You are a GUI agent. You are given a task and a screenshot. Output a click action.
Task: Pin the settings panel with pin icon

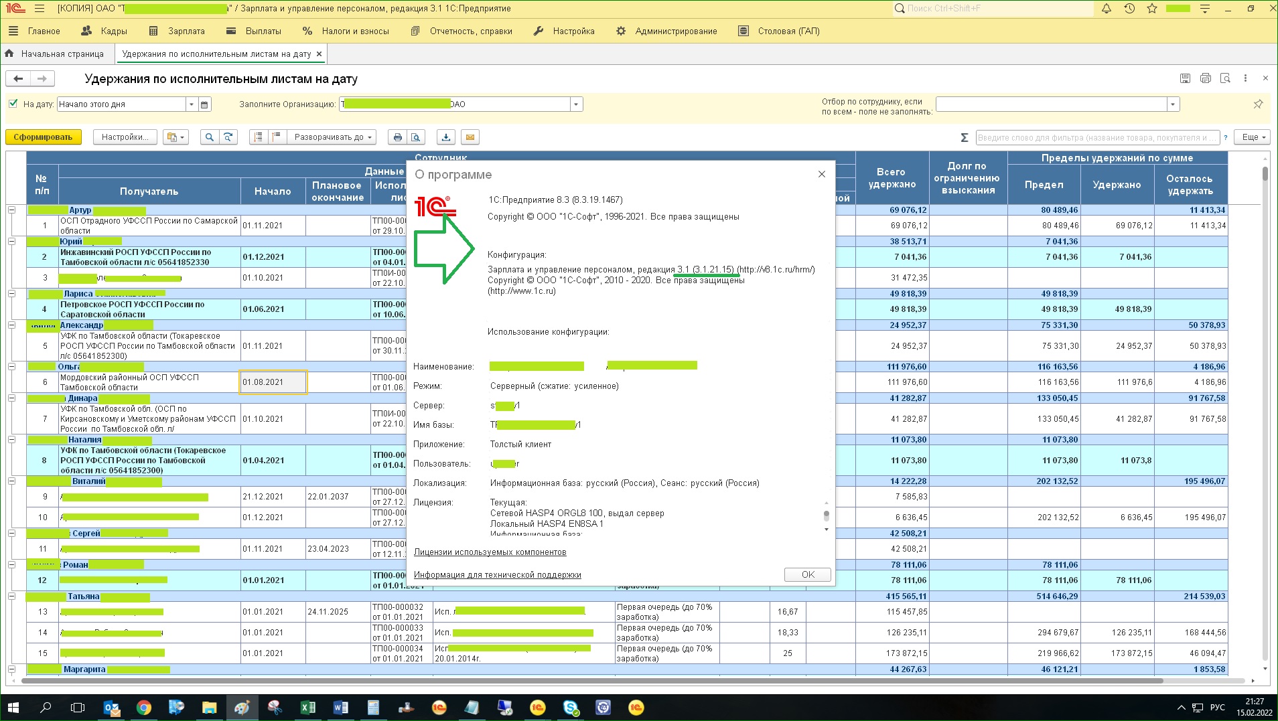coord(1258,104)
